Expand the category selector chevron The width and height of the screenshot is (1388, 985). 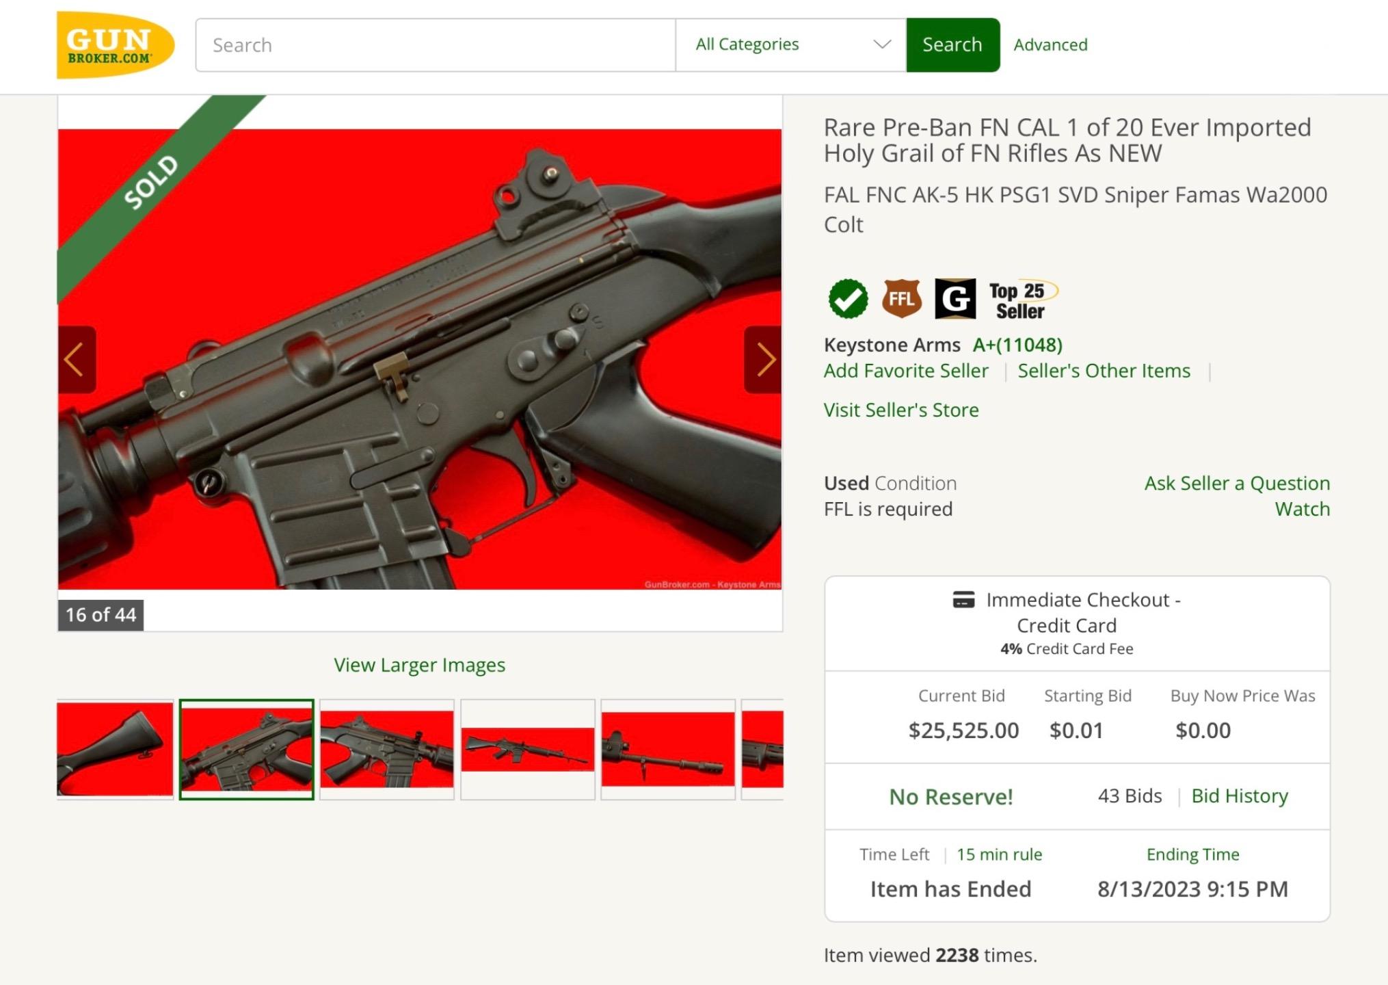point(881,44)
